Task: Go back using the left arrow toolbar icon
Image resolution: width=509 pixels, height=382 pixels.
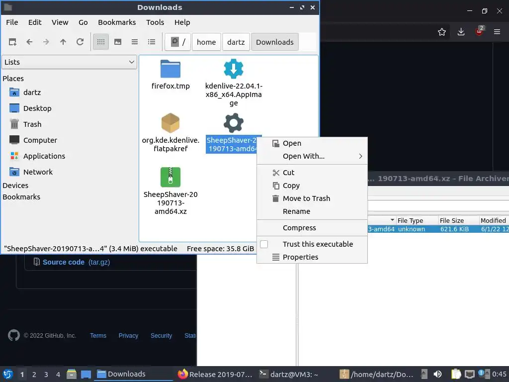Action: (29, 42)
